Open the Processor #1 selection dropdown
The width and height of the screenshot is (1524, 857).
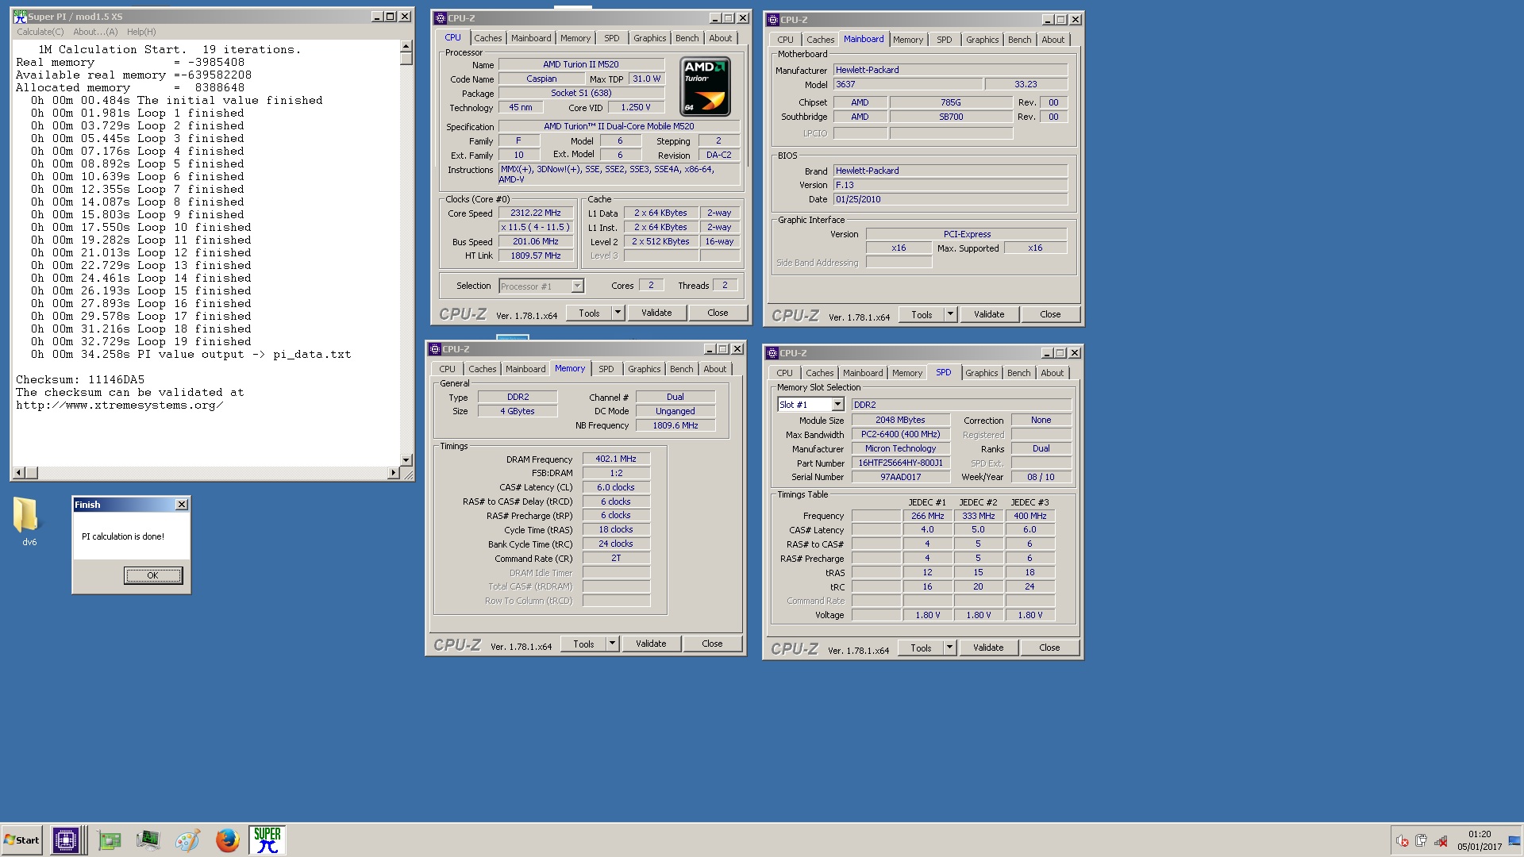tap(578, 286)
